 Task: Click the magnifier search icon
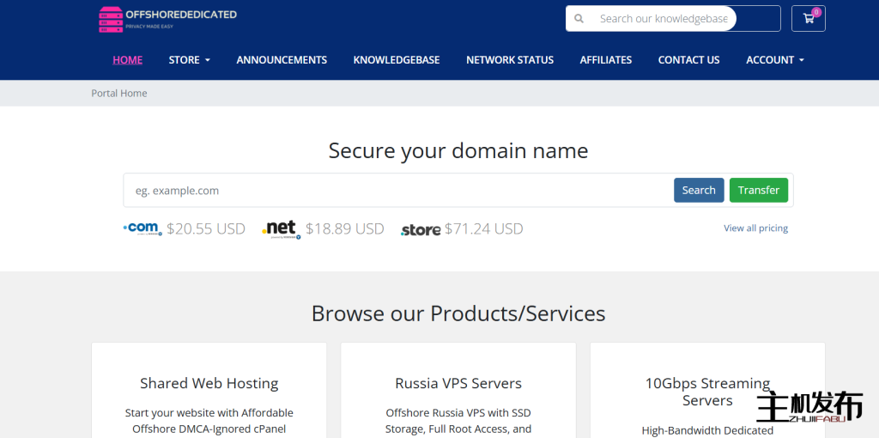(x=579, y=19)
